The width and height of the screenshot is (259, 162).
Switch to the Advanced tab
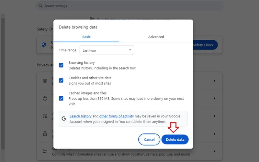tap(156, 37)
